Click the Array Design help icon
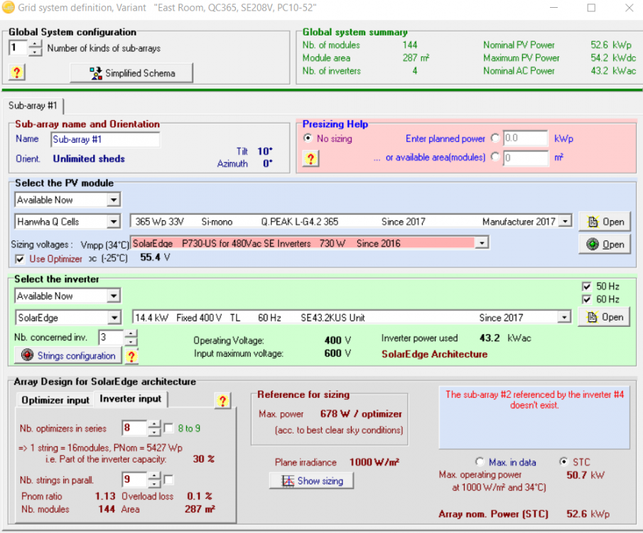The height and width of the screenshot is (533, 643). (223, 401)
